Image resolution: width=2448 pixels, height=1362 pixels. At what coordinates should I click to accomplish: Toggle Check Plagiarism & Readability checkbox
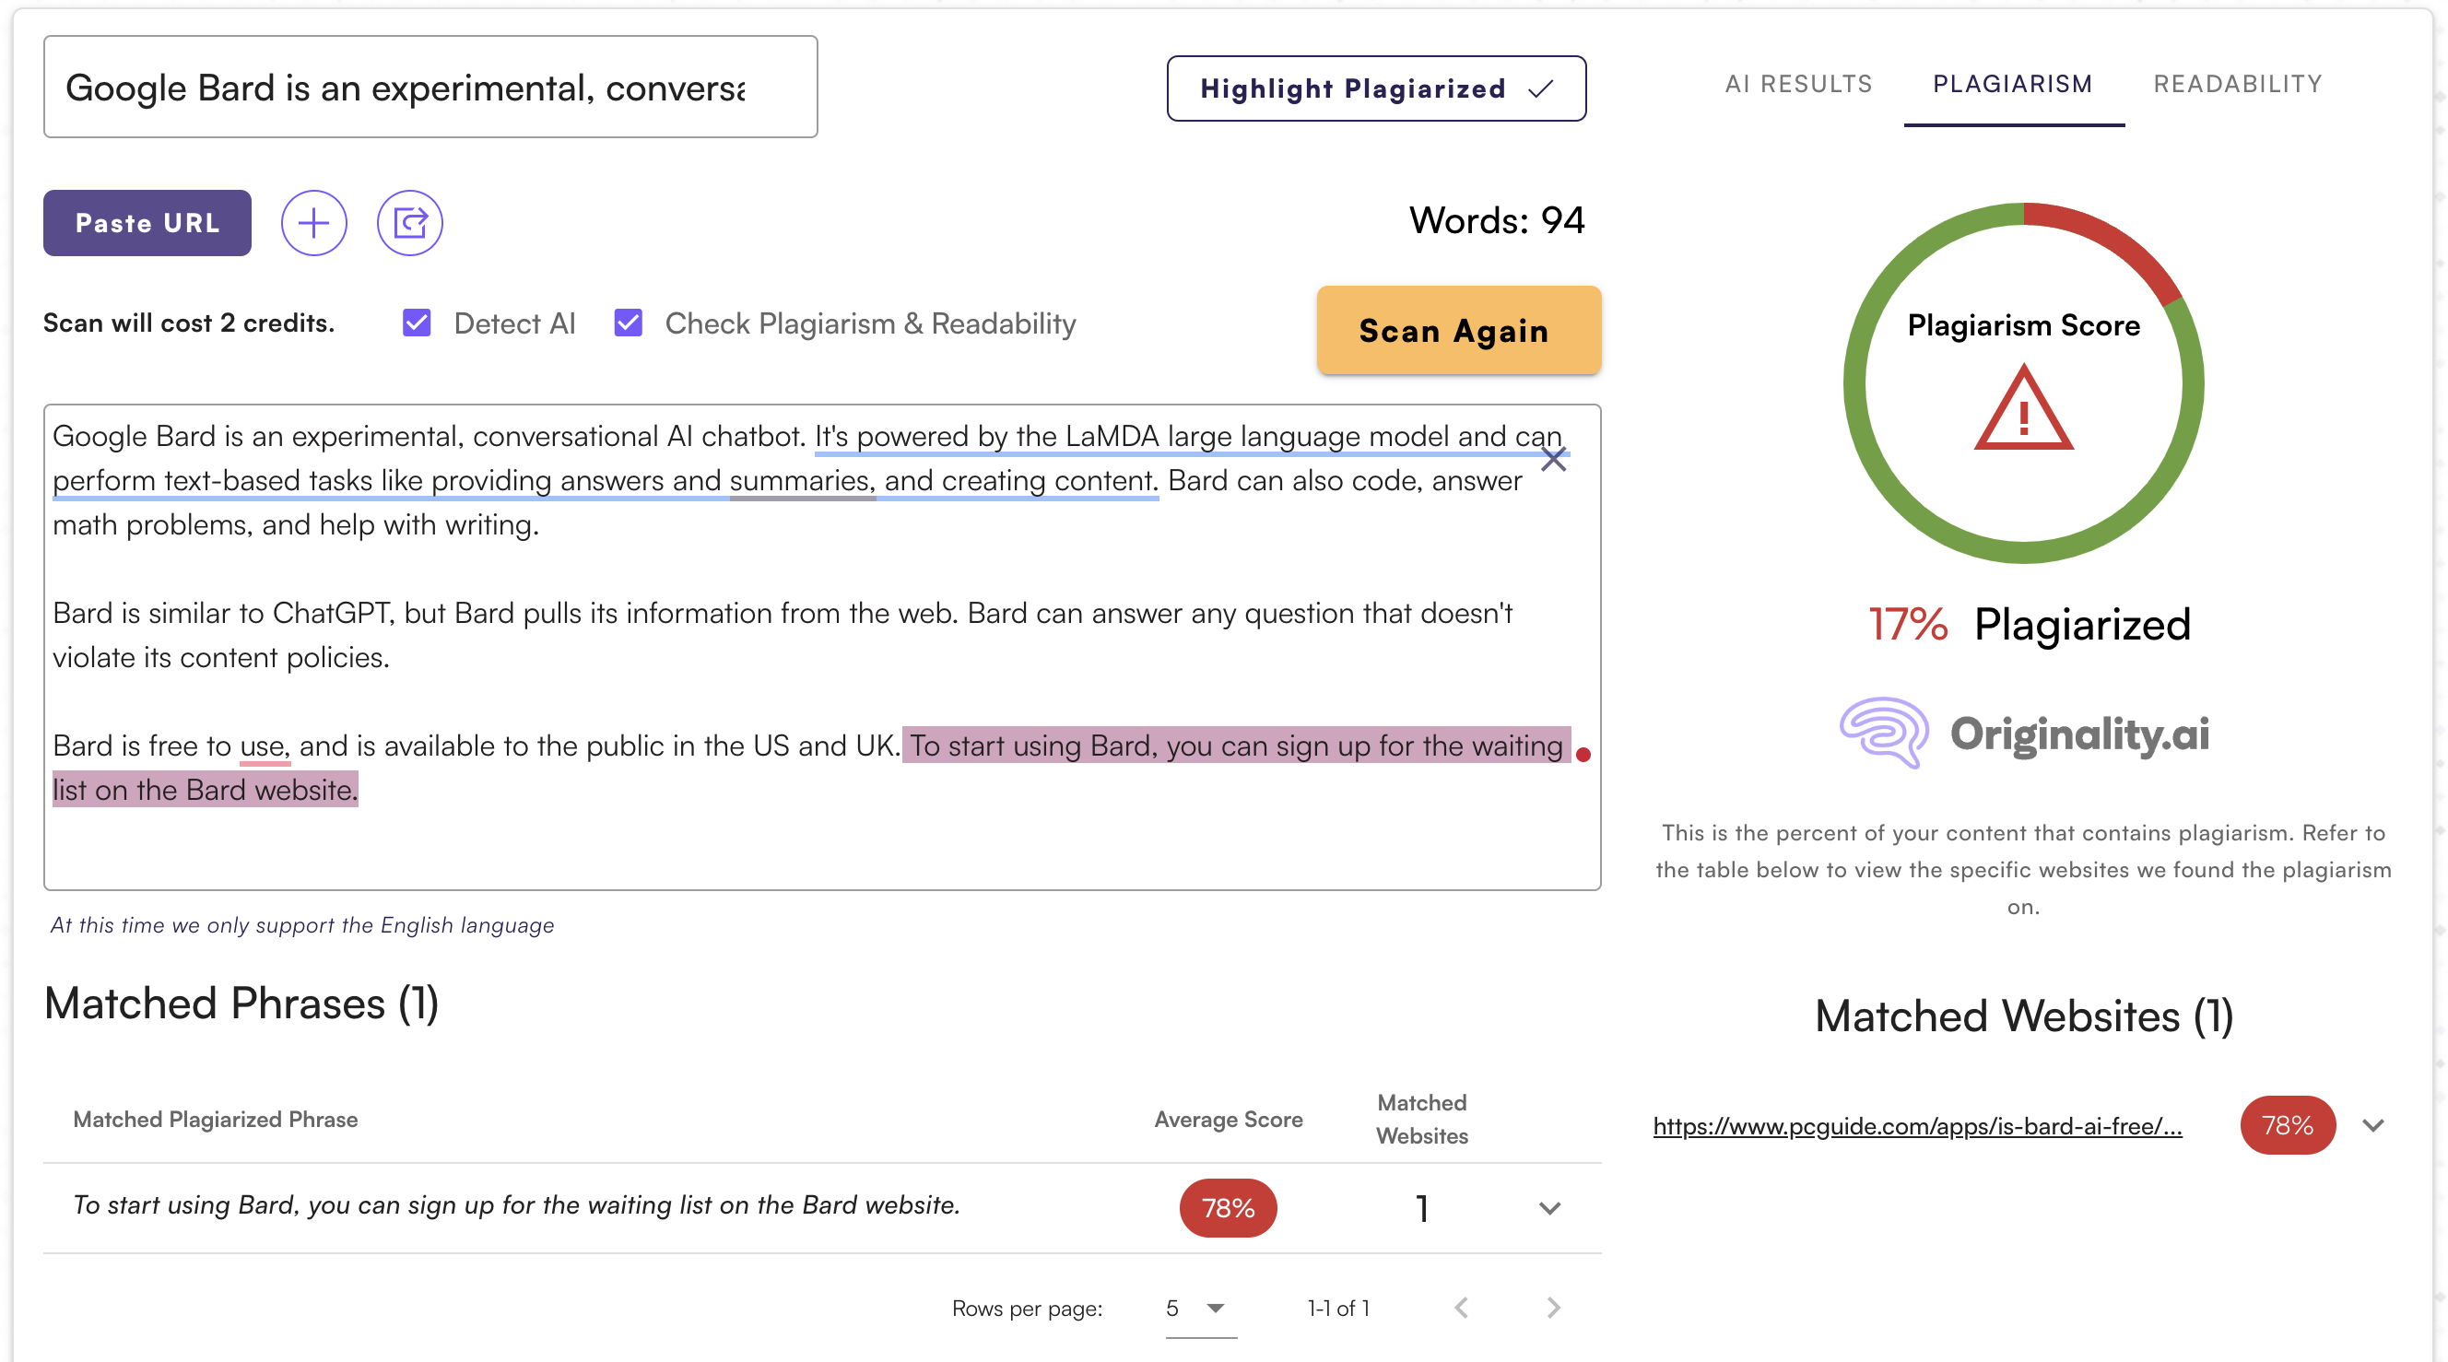click(629, 323)
